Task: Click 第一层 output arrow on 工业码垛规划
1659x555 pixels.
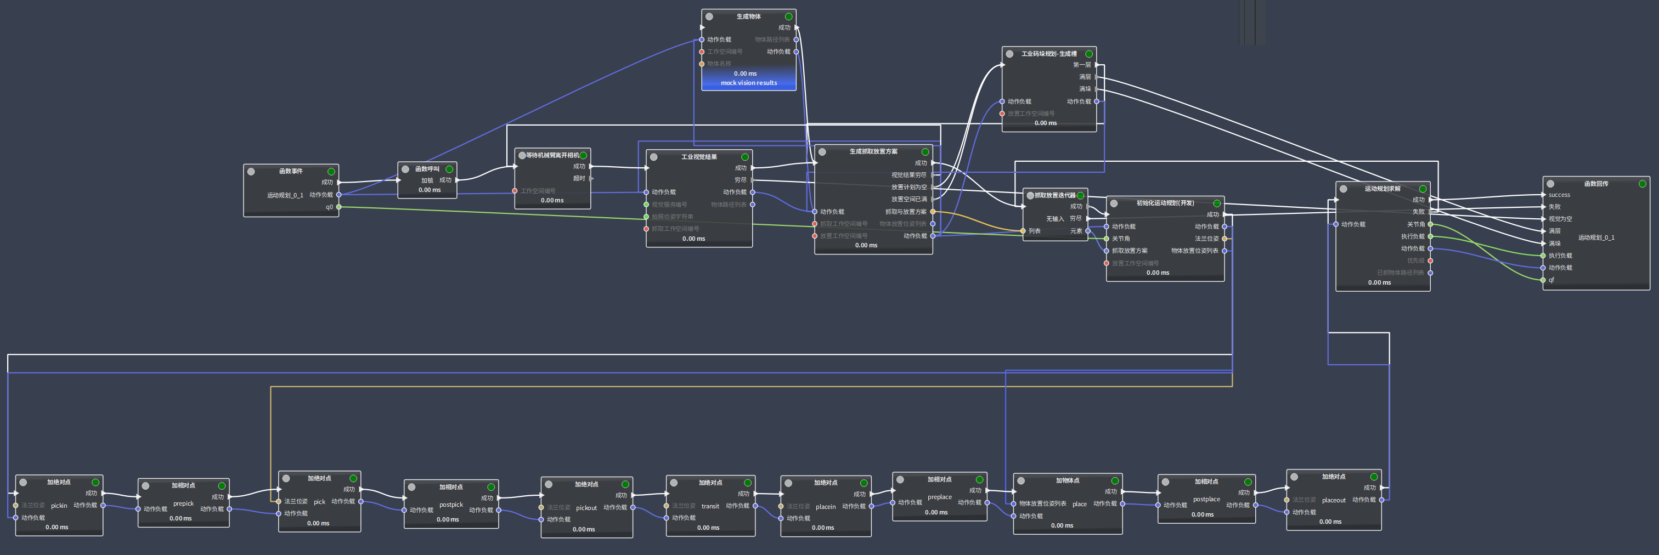Action: tap(1097, 65)
